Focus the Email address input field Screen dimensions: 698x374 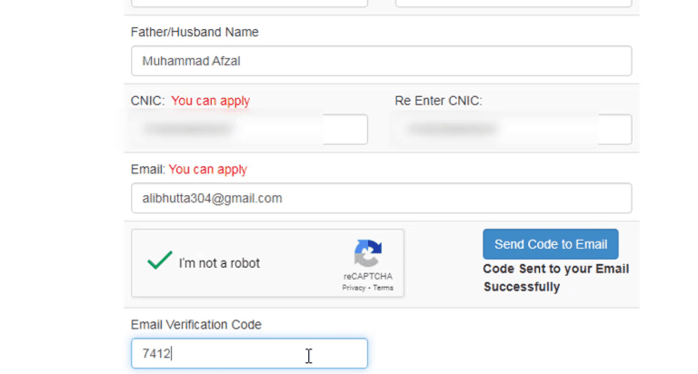[381, 198]
